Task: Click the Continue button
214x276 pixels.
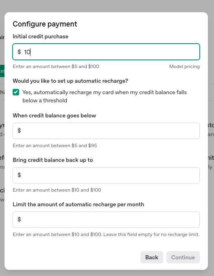Action: [183, 257]
